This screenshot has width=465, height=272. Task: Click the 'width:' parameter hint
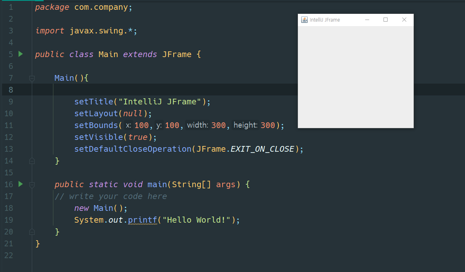point(198,125)
